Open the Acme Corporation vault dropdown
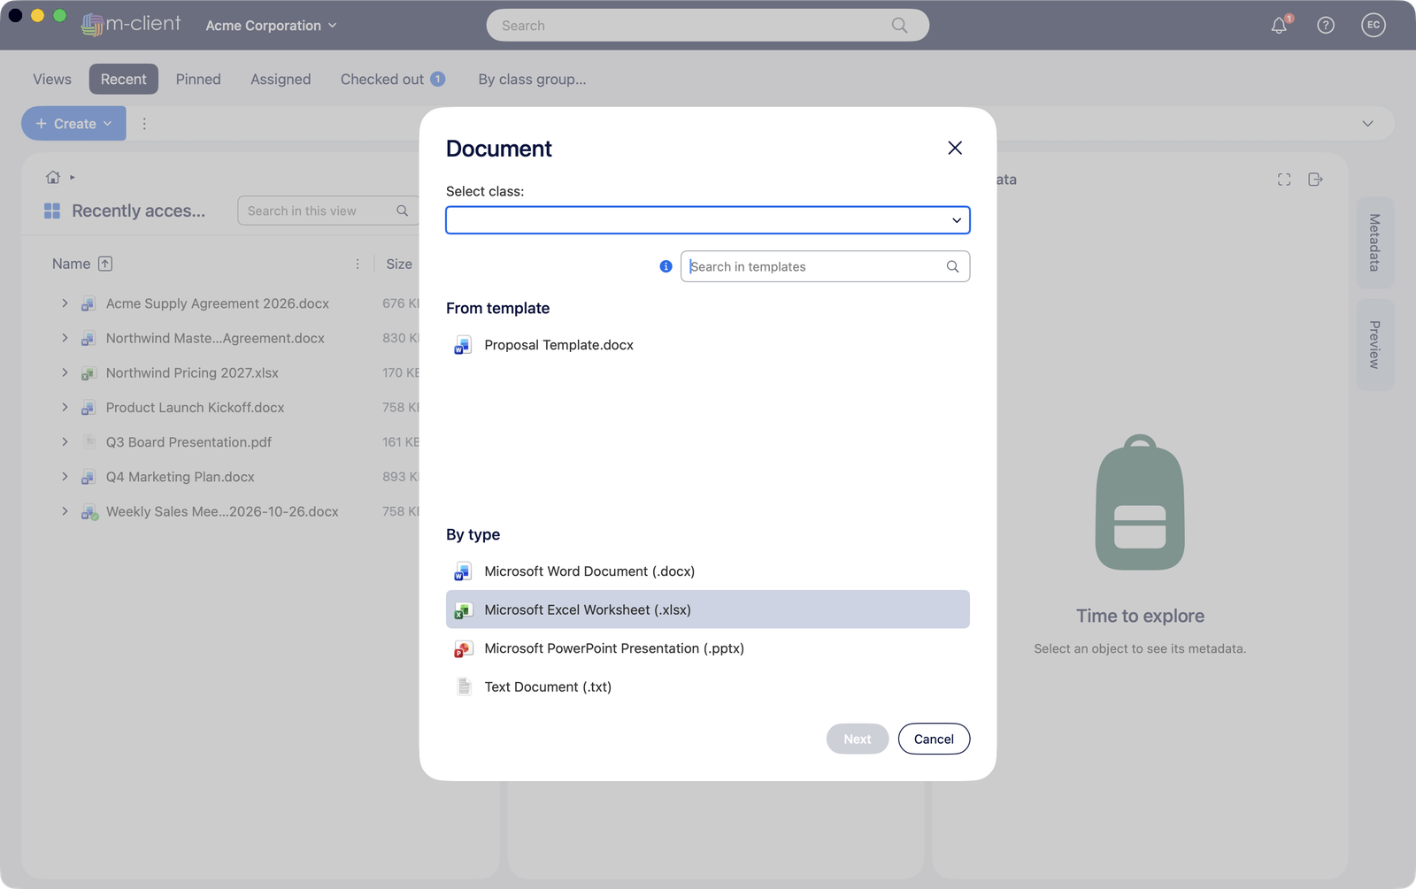 tap(271, 26)
